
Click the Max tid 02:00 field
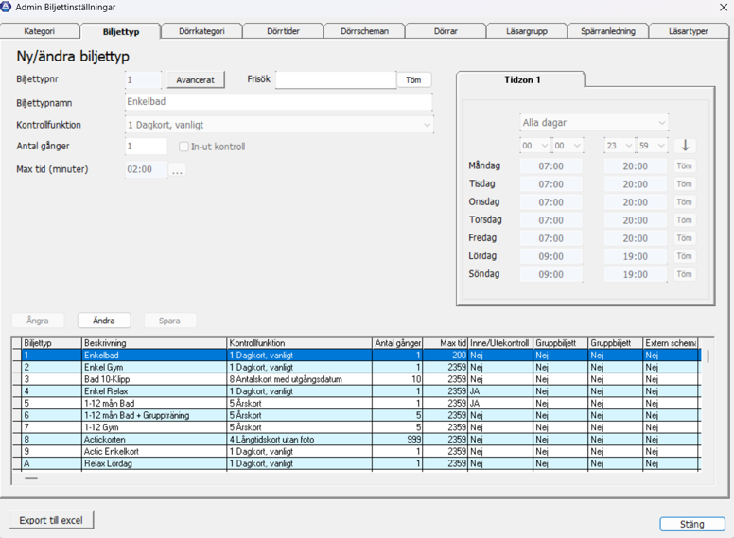coord(146,169)
